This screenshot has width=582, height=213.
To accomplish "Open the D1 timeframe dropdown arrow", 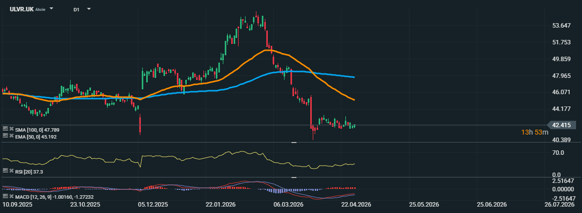I will click(88, 9).
